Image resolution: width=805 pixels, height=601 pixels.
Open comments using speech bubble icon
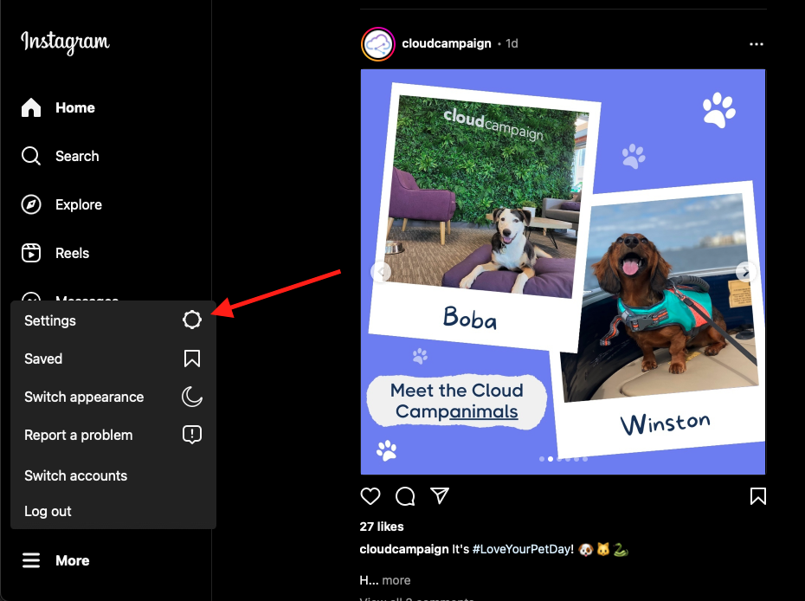pos(405,495)
